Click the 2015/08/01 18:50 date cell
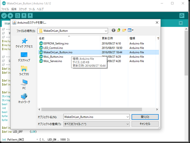 click(x=112, y=48)
